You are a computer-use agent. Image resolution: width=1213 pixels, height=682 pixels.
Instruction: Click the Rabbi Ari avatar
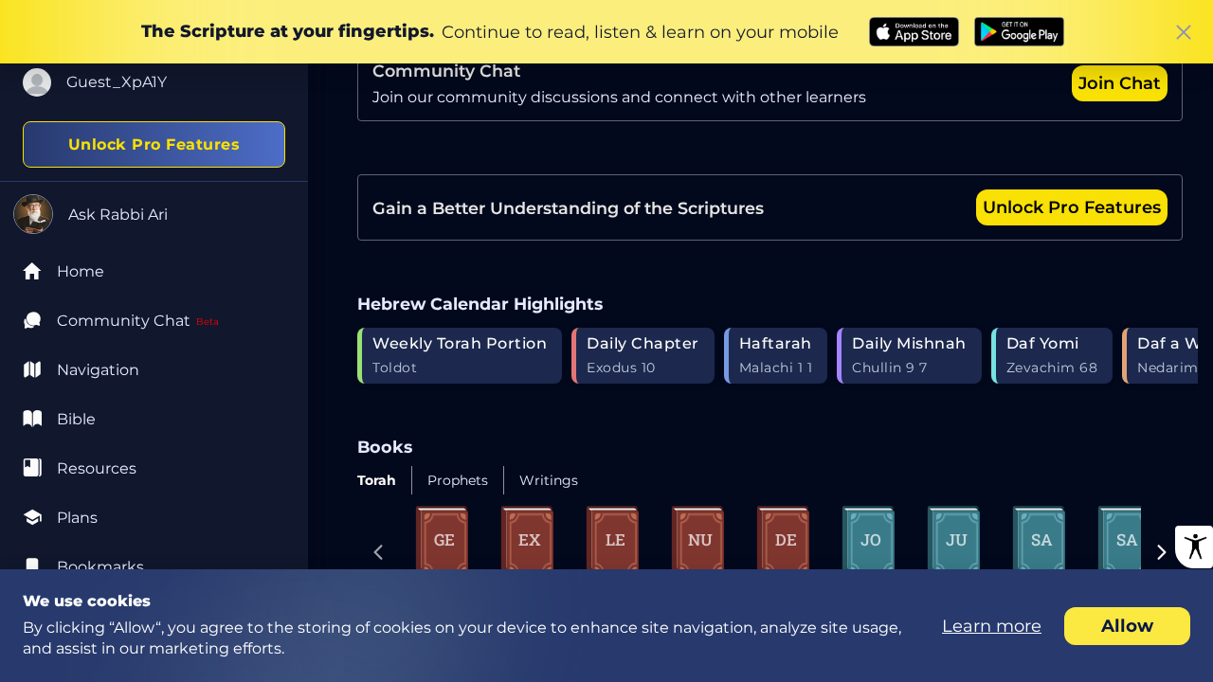[33, 214]
